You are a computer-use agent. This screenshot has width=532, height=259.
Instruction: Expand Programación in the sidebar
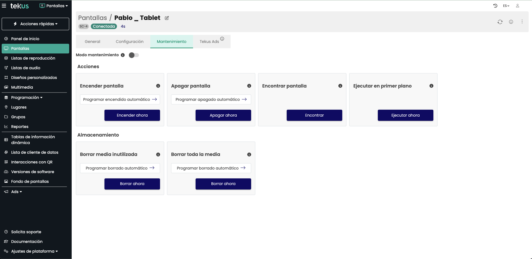click(27, 98)
